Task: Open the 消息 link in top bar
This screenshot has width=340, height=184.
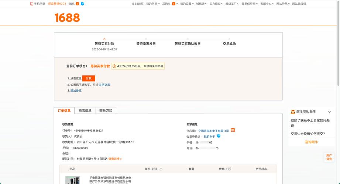Action: (x=72, y=4)
